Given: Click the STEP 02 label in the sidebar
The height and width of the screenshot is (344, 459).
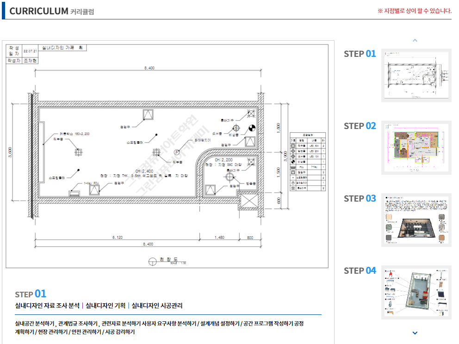Looking at the screenshot, I should tap(360, 126).
